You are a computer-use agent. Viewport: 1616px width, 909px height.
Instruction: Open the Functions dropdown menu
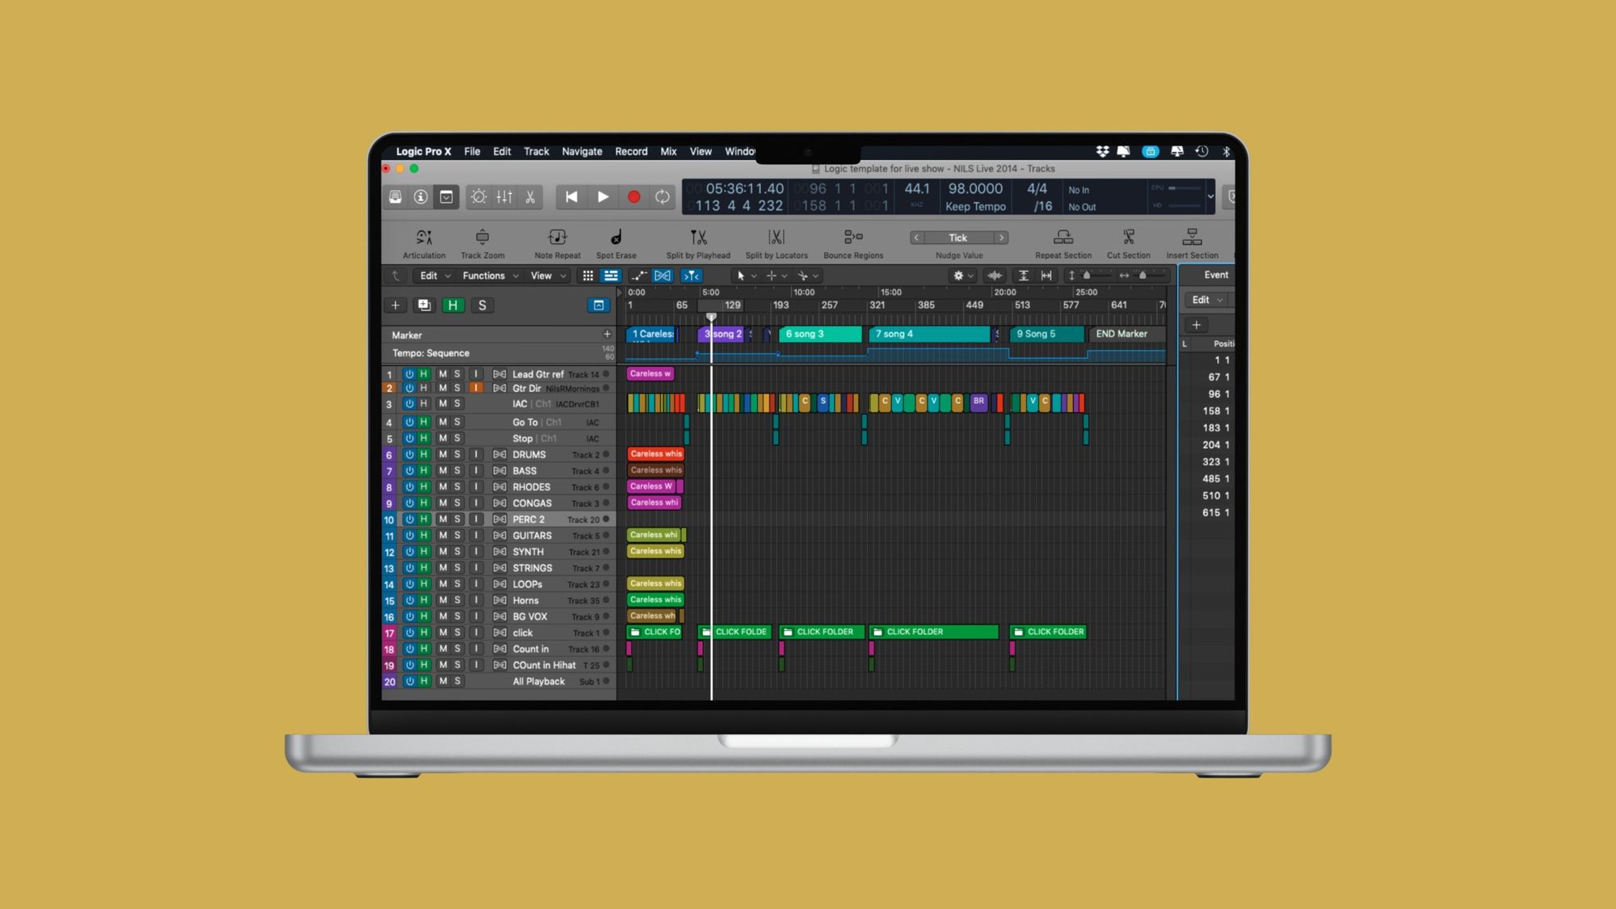[490, 276]
